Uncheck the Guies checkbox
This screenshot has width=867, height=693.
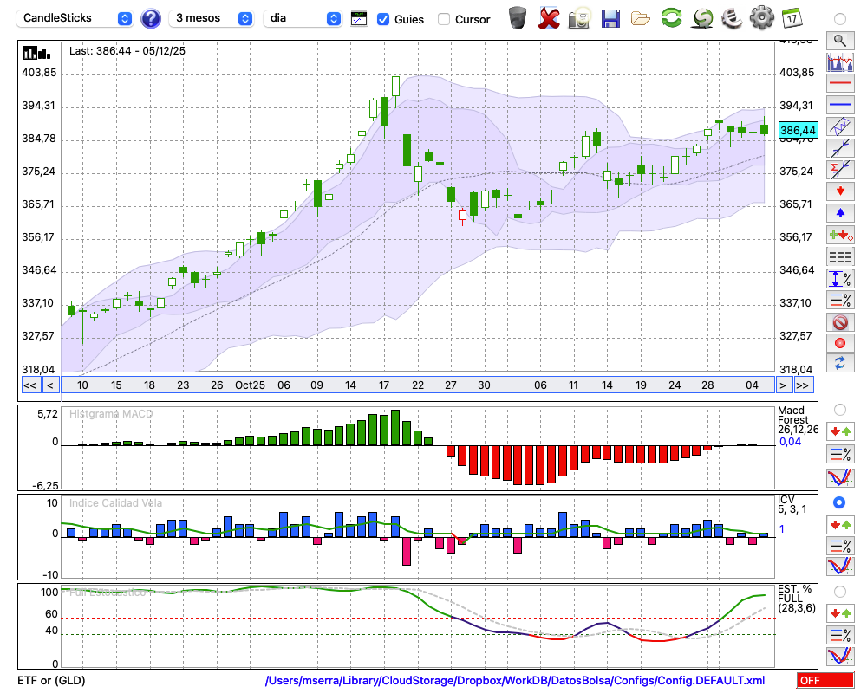point(383,19)
